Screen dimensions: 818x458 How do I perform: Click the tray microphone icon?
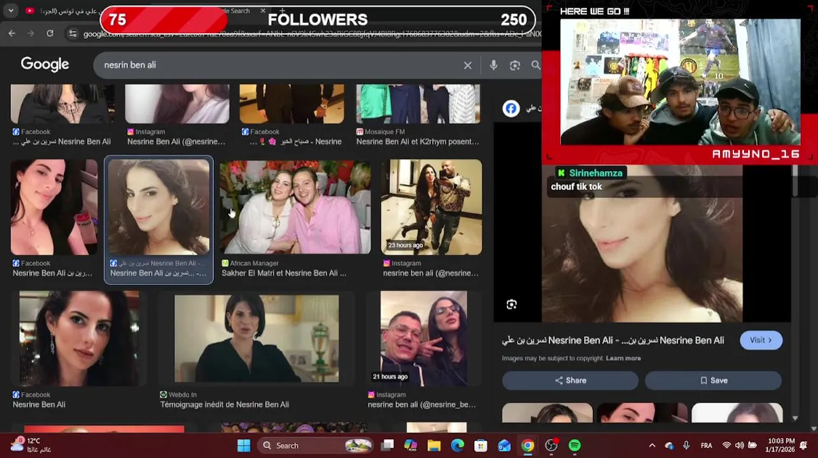686,445
